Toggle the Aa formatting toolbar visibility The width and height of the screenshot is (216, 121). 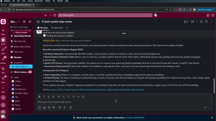click(44, 107)
